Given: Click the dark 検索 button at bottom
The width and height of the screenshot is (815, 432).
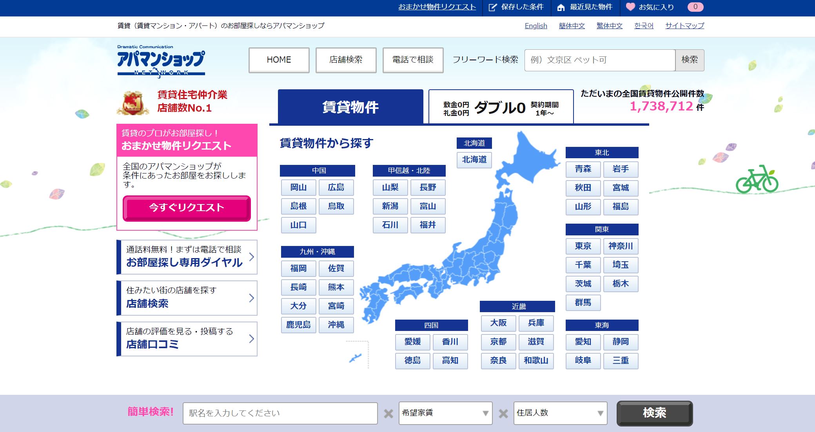Looking at the screenshot, I should (x=655, y=413).
